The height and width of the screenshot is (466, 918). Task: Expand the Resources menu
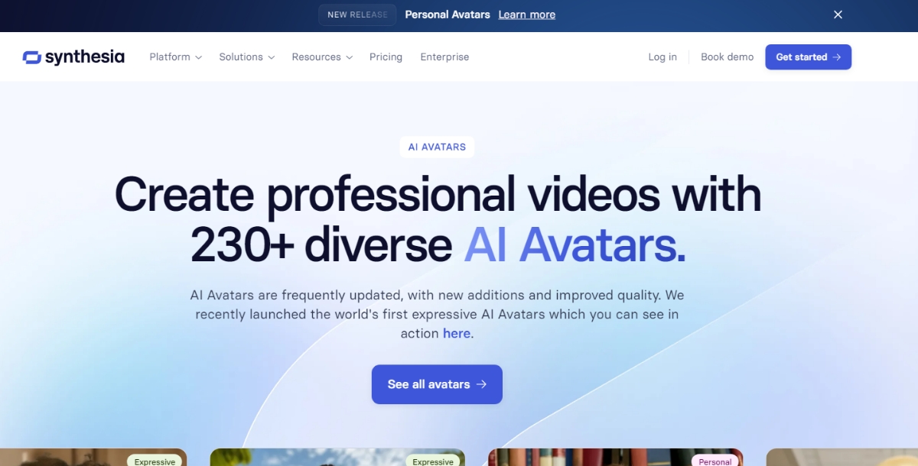tap(322, 57)
